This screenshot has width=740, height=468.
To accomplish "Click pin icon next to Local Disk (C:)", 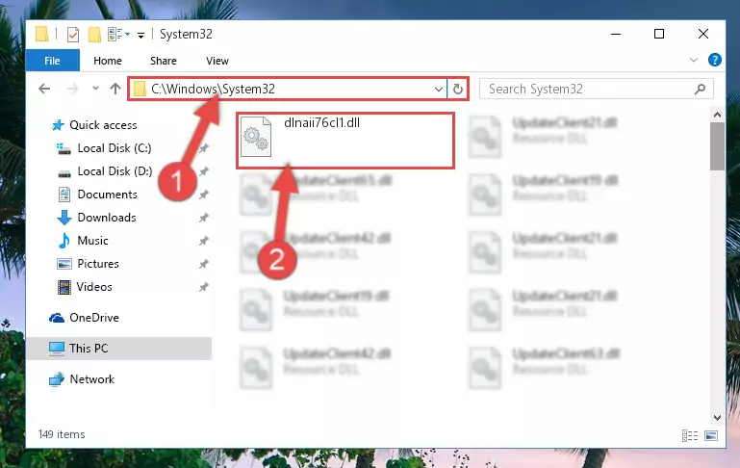I will point(203,148).
